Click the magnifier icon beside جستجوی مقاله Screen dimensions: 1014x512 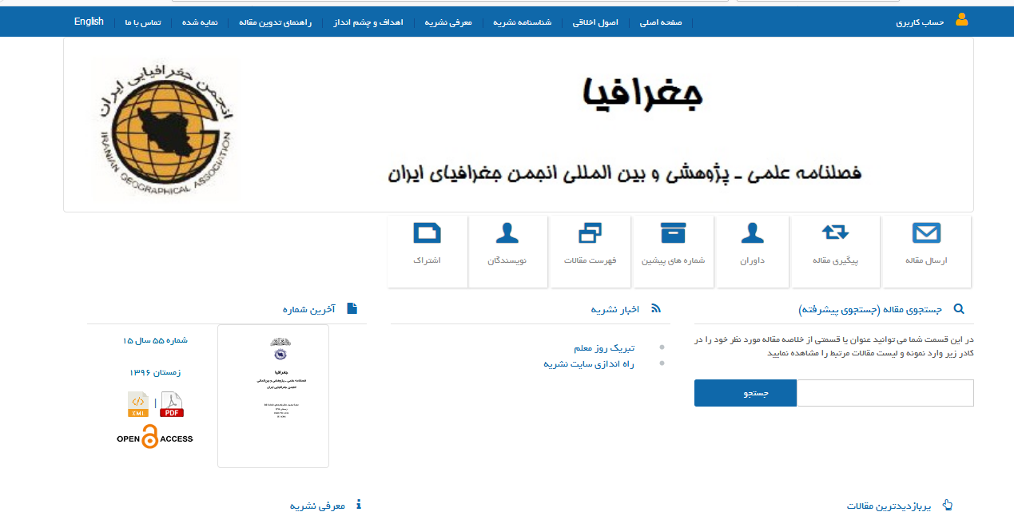pos(960,308)
